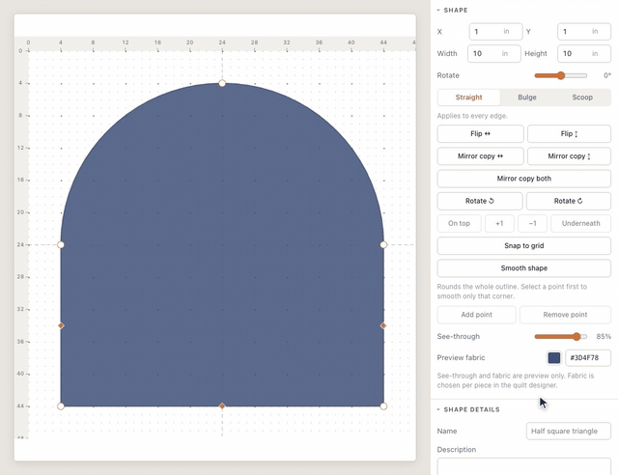Select the left side circular point handle

click(x=61, y=245)
